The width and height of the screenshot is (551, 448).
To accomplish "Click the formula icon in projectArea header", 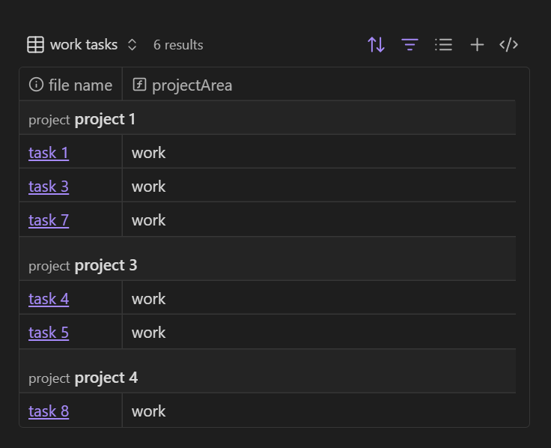I will tap(139, 85).
